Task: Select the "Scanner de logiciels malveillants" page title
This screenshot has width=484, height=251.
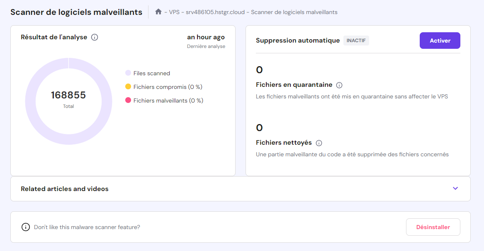Action: click(76, 12)
